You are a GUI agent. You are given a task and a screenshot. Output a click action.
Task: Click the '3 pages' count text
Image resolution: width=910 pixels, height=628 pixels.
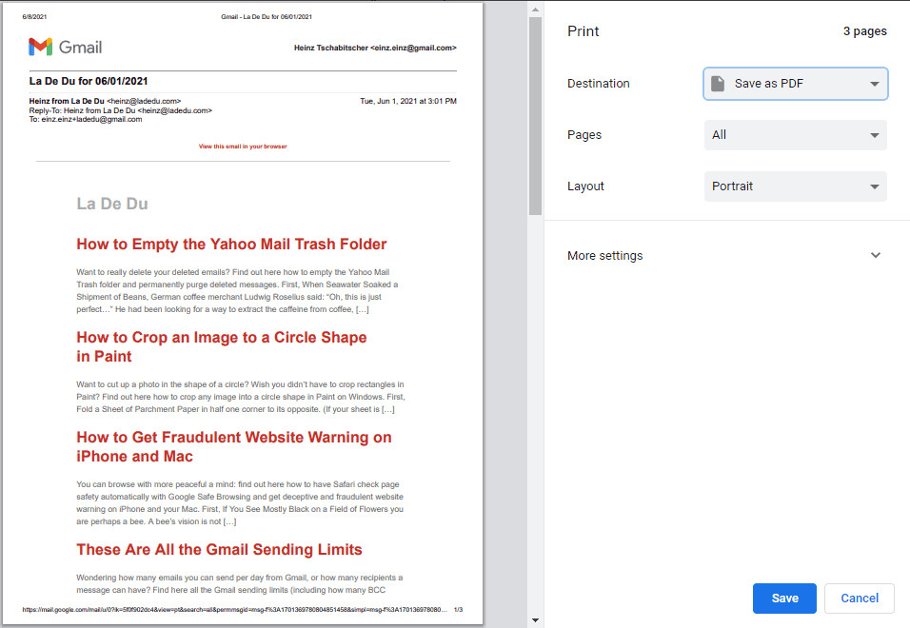864,31
